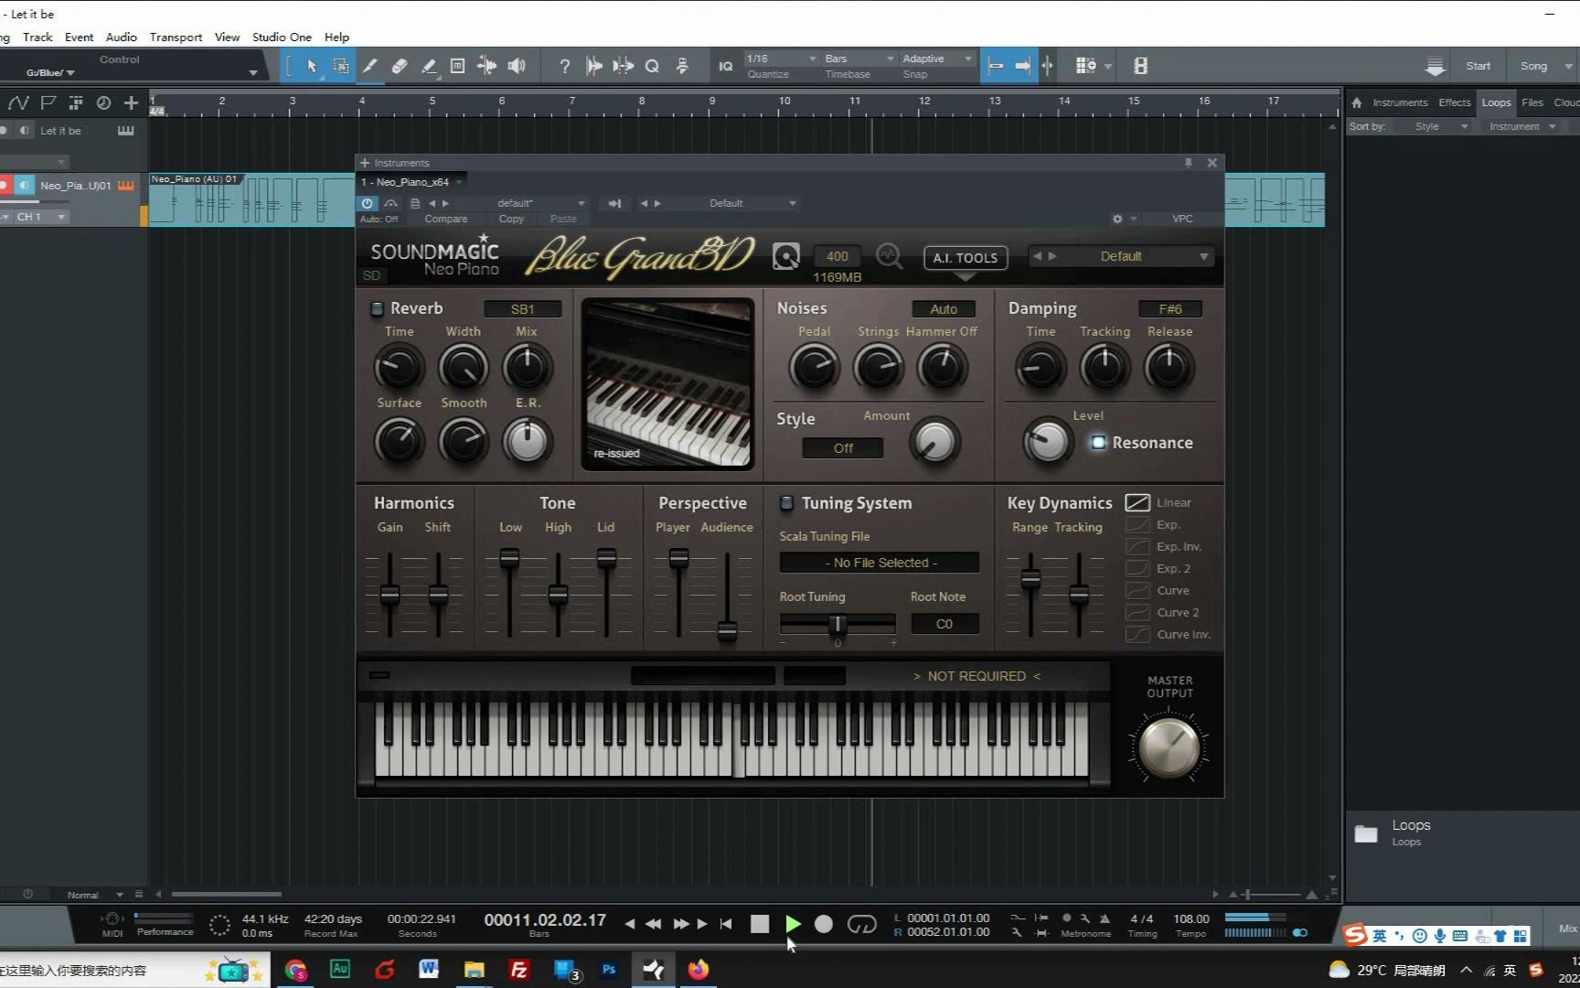Open the Sort by Instrument dropdown
1580x988 pixels.
point(1522,126)
